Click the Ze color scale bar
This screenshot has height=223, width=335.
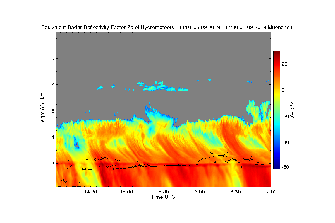click(277, 110)
